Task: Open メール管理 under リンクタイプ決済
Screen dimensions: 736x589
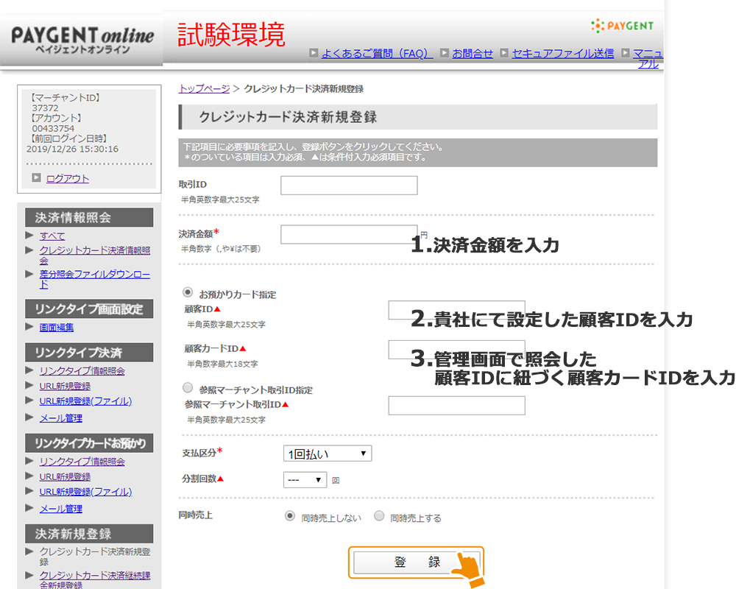Action: click(60, 418)
